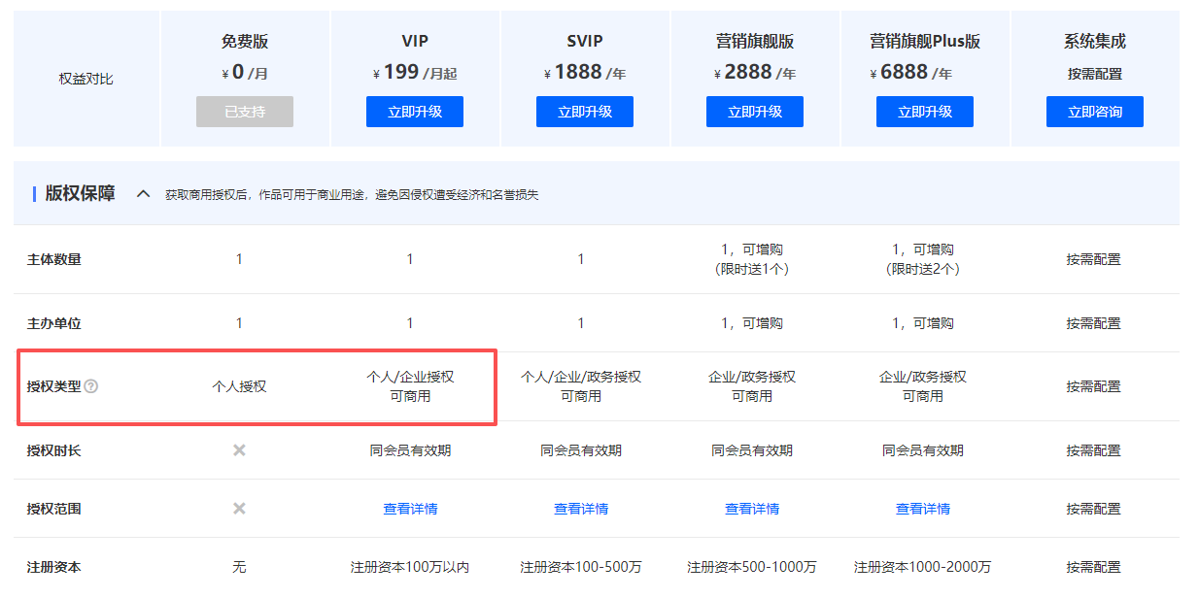Click the greyed 已支持 button for 免费版

click(x=245, y=112)
